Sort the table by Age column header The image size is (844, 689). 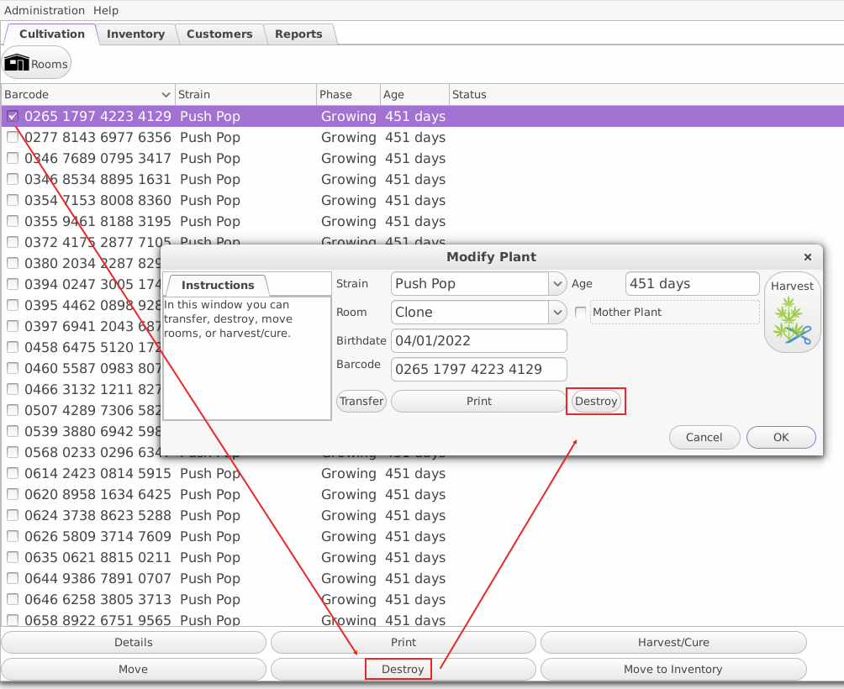(x=414, y=95)
